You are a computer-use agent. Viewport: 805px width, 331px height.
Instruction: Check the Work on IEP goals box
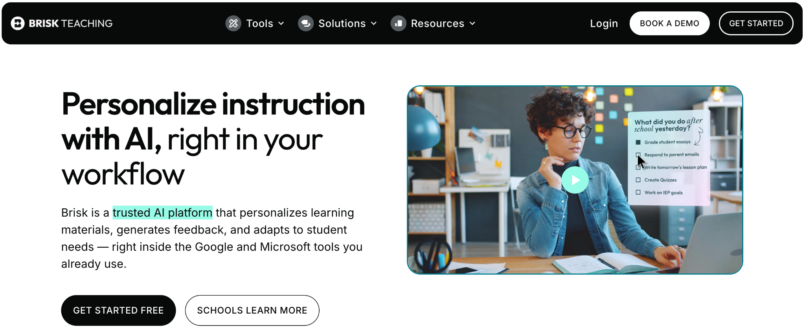tap(638, 192)
